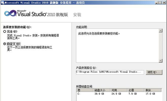Click the 剩余 column header

153,90
